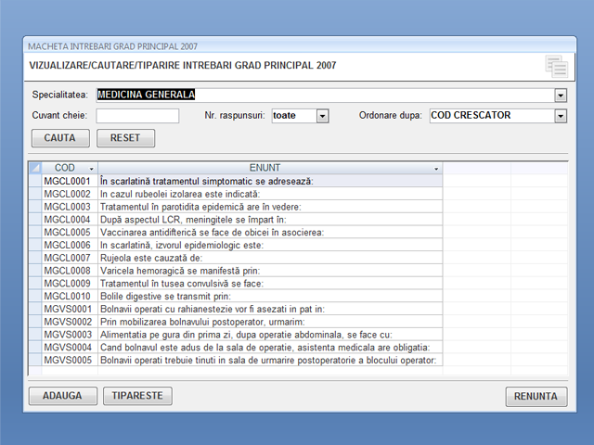Select row MGCL0001 in the table
This screenshot has width=594, height=445.
point(68,180)
